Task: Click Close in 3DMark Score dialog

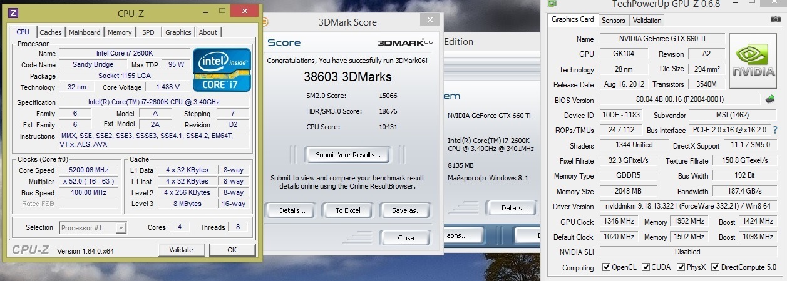Action: point(406,237)
